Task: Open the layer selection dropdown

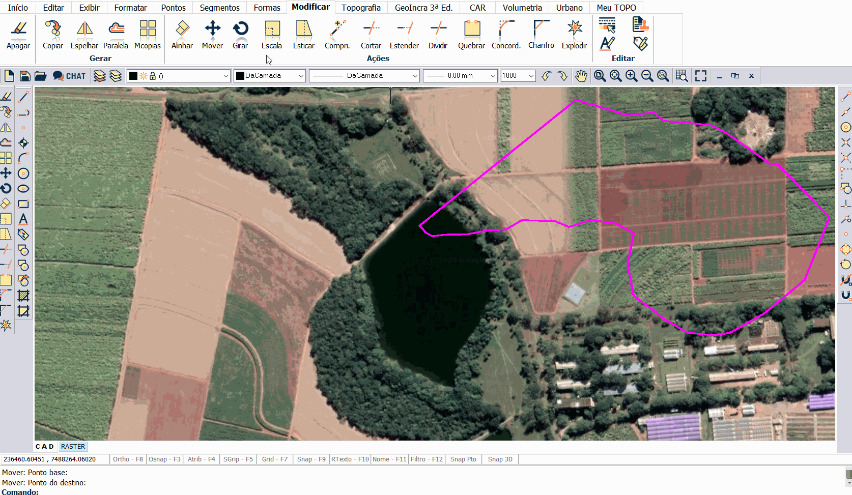Action: (x=179, y=76)
